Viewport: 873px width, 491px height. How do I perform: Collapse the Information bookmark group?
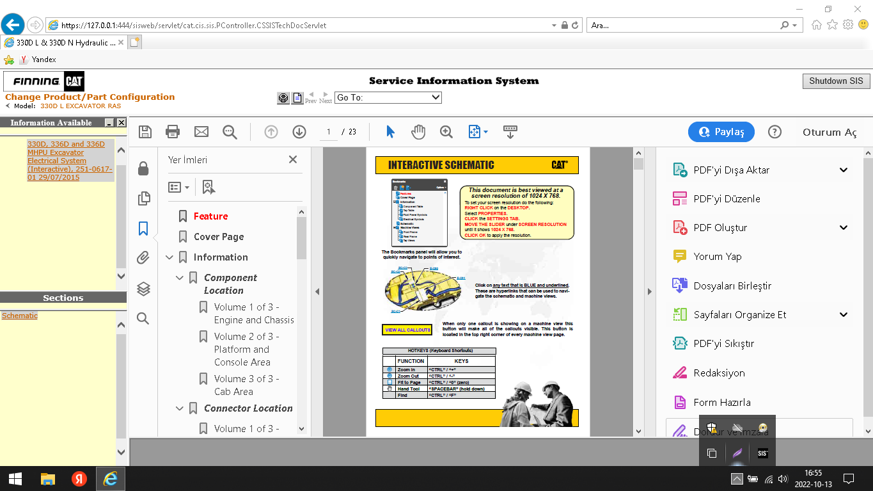click(x=169, y=257)
